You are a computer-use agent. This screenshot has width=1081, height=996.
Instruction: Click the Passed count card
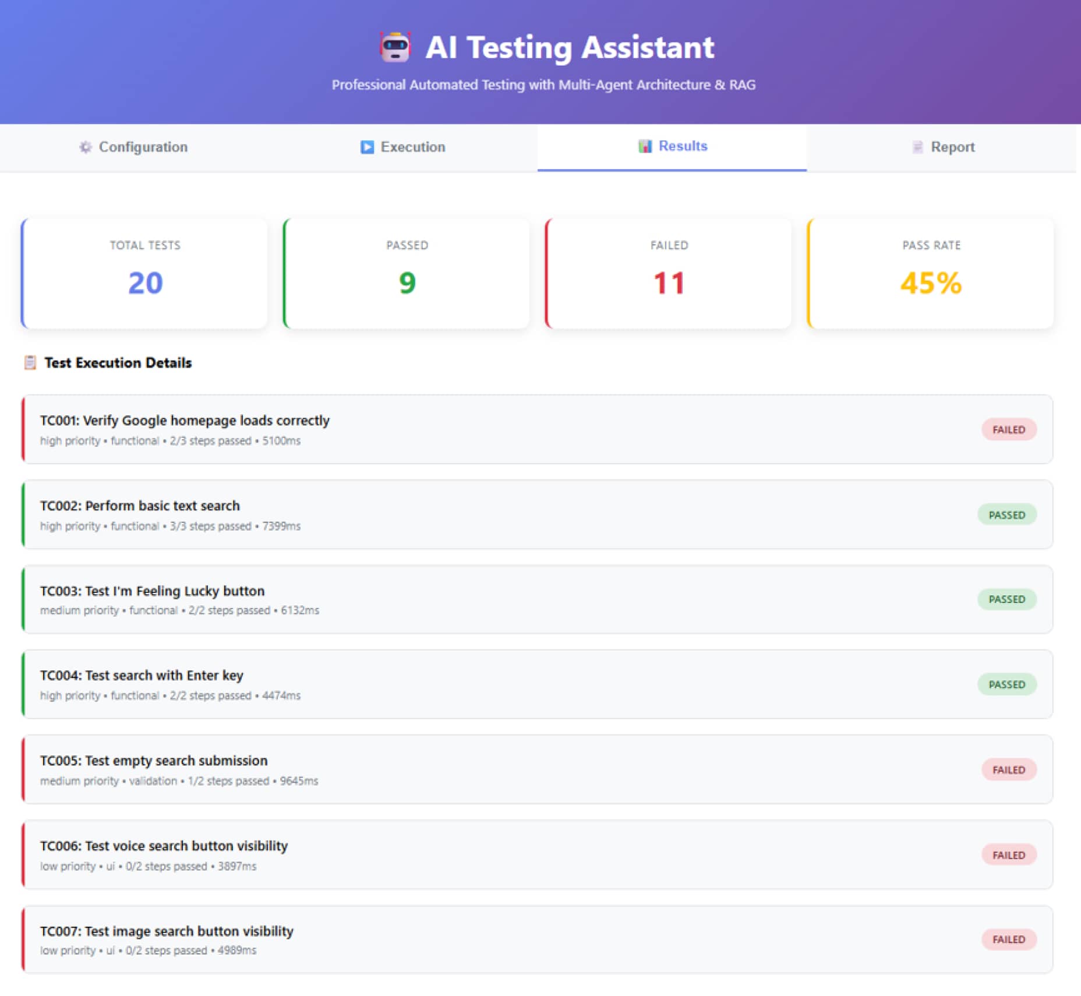[x=407, y=273]
